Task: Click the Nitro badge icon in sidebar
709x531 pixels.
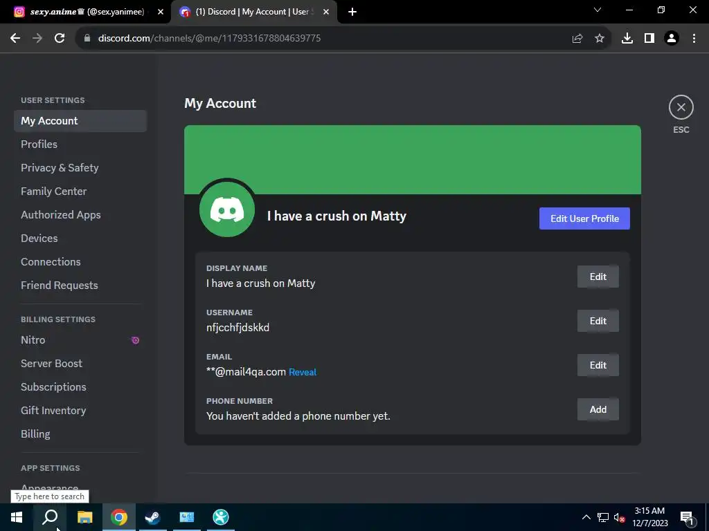Action: point(135,340)
